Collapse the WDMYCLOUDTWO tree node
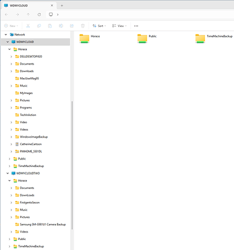 click(x=7, y=173)
